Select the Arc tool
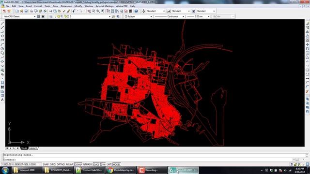 (2, 44)
